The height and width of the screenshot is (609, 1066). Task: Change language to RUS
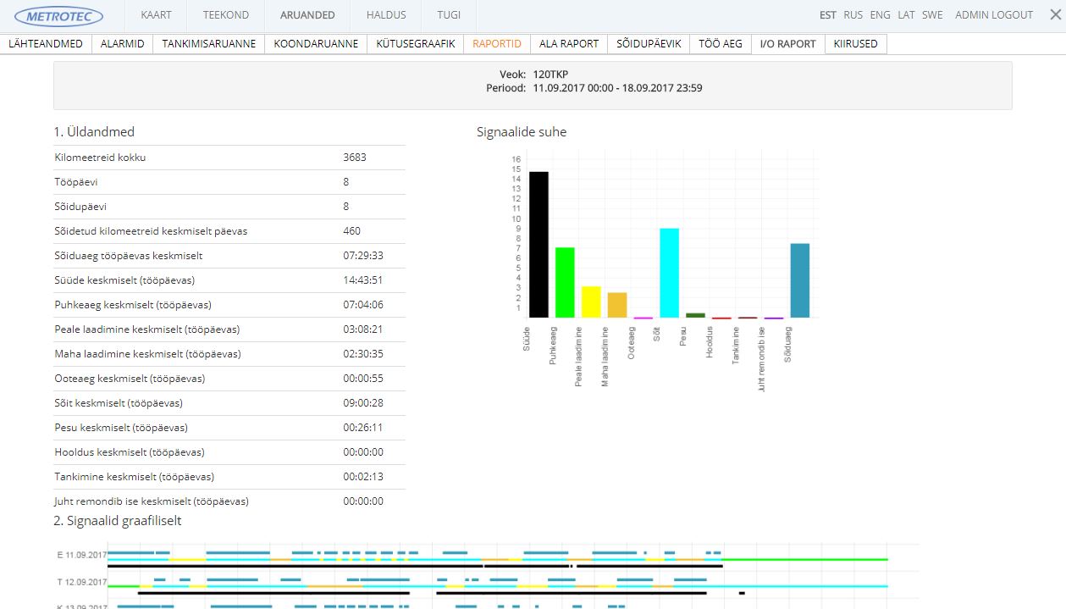pyautogui.click(x=853, y=15)
